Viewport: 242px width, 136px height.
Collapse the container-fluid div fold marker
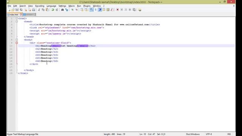(x=17, y=43)
